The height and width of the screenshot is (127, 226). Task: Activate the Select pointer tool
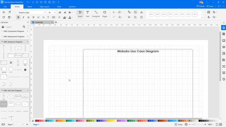click(x=80, y=14)
